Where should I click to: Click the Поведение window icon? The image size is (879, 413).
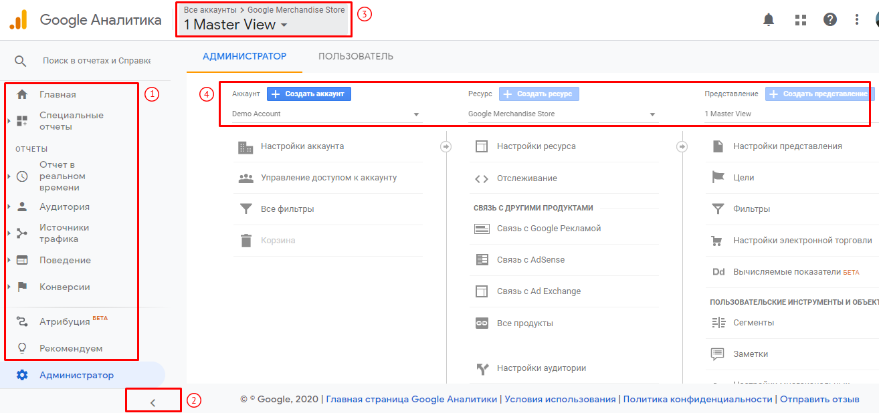point(22,260)
